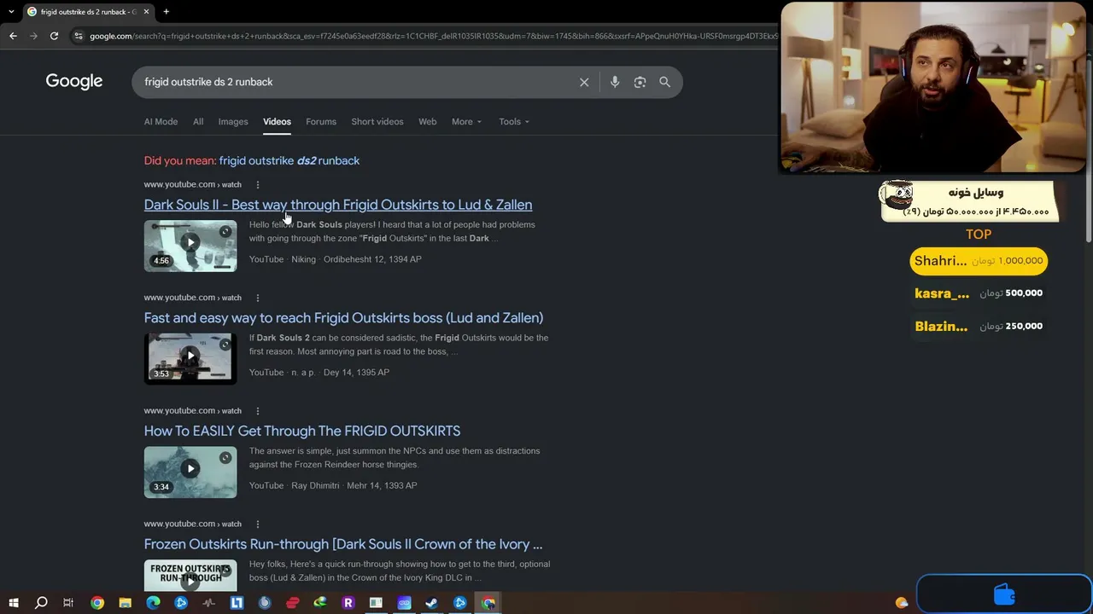Open 'Dark Souls II - Best way through Frigid Outskirts'
Screen dimensions: 1093x614
click(338, 205)
